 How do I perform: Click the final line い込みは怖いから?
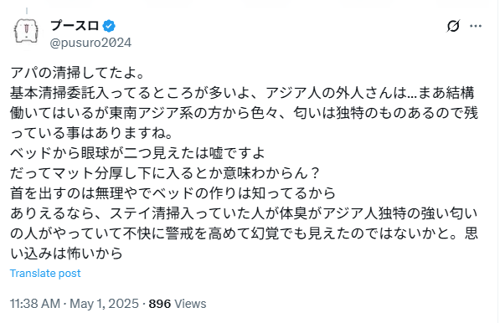click(66, 254)
